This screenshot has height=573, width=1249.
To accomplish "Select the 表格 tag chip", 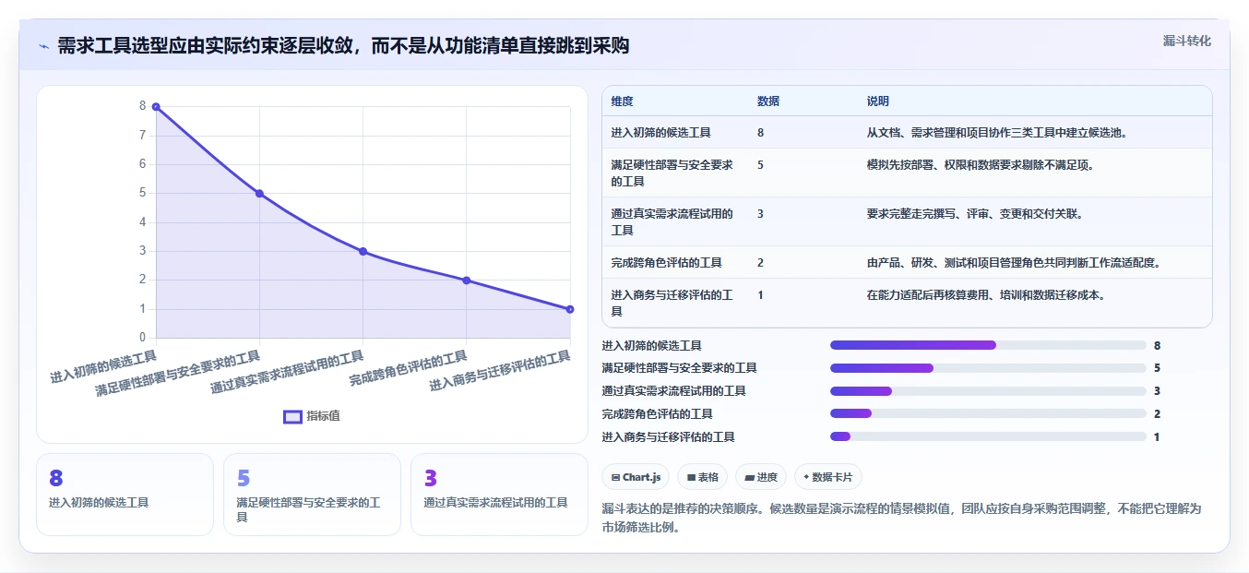I will (702, 477).
